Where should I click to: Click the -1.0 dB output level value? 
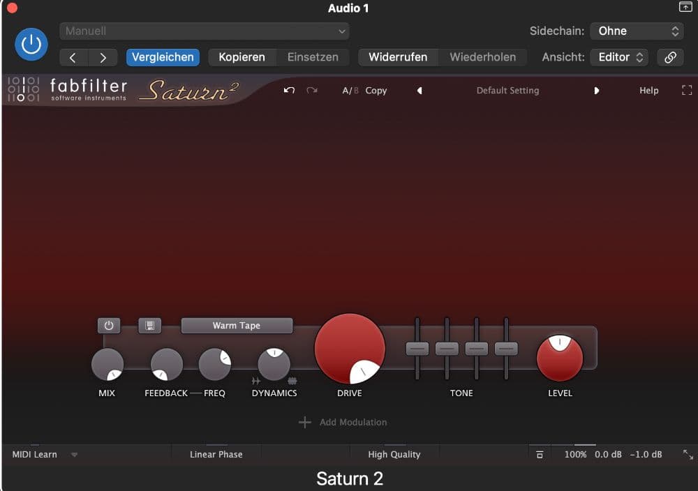(646, 455)
